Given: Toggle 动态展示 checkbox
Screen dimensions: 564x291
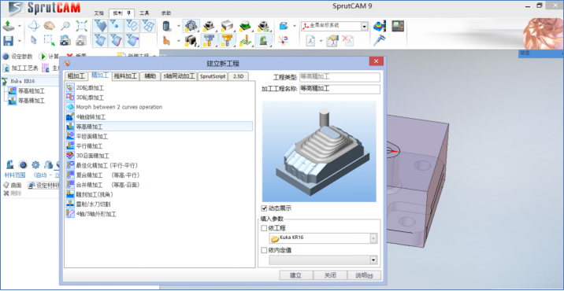Looking at the screenshot, I should [x=265, y=208].
